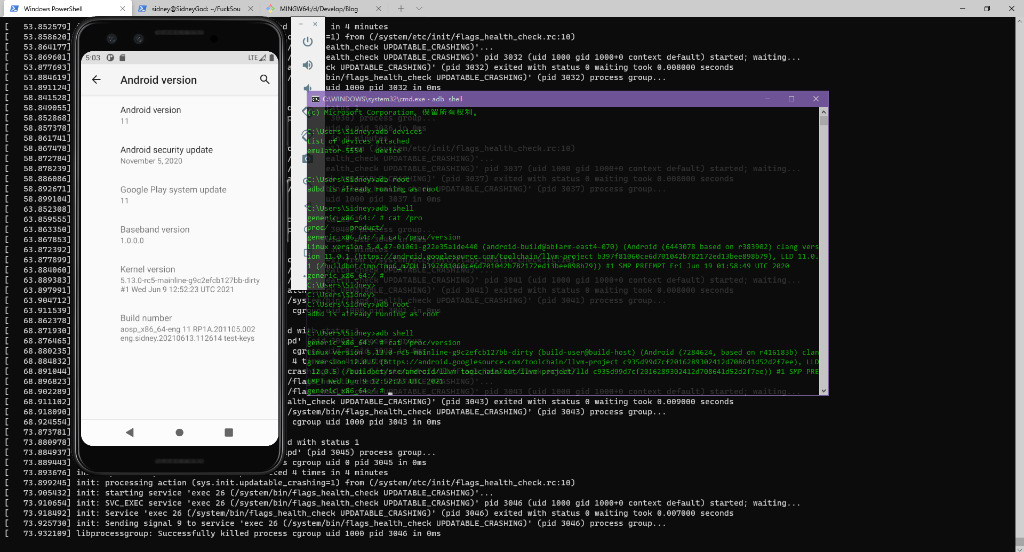Tap the search icon in Android settings
Image resolution: width=1024 pixels, height=552 pixels.
pos(265,79)
